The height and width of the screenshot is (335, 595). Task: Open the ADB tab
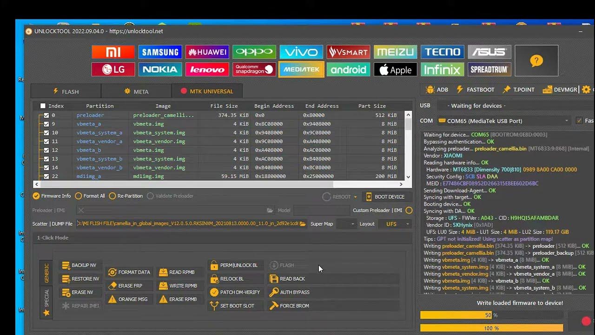pyautogui.click(x=437, y=89)
